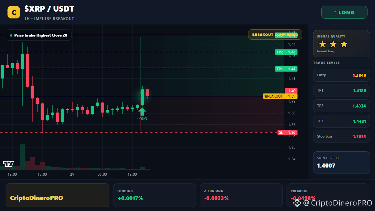Click the Entry 1.3949 row
Image resolution: width=375 pixels, height=211 pixels.
pyautogui.click(x=341, y=75)
